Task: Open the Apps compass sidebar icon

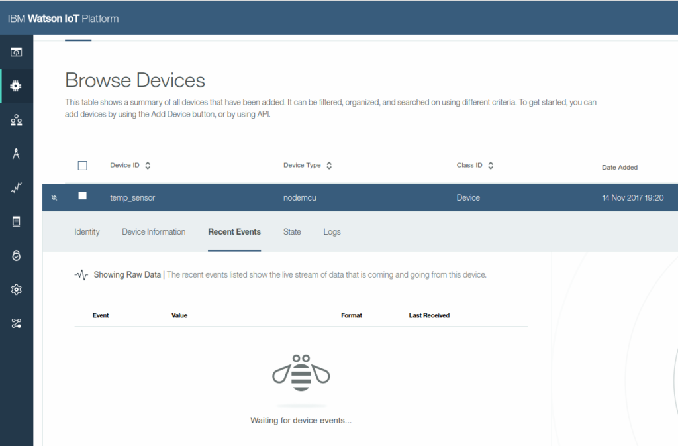Action: 16,154
